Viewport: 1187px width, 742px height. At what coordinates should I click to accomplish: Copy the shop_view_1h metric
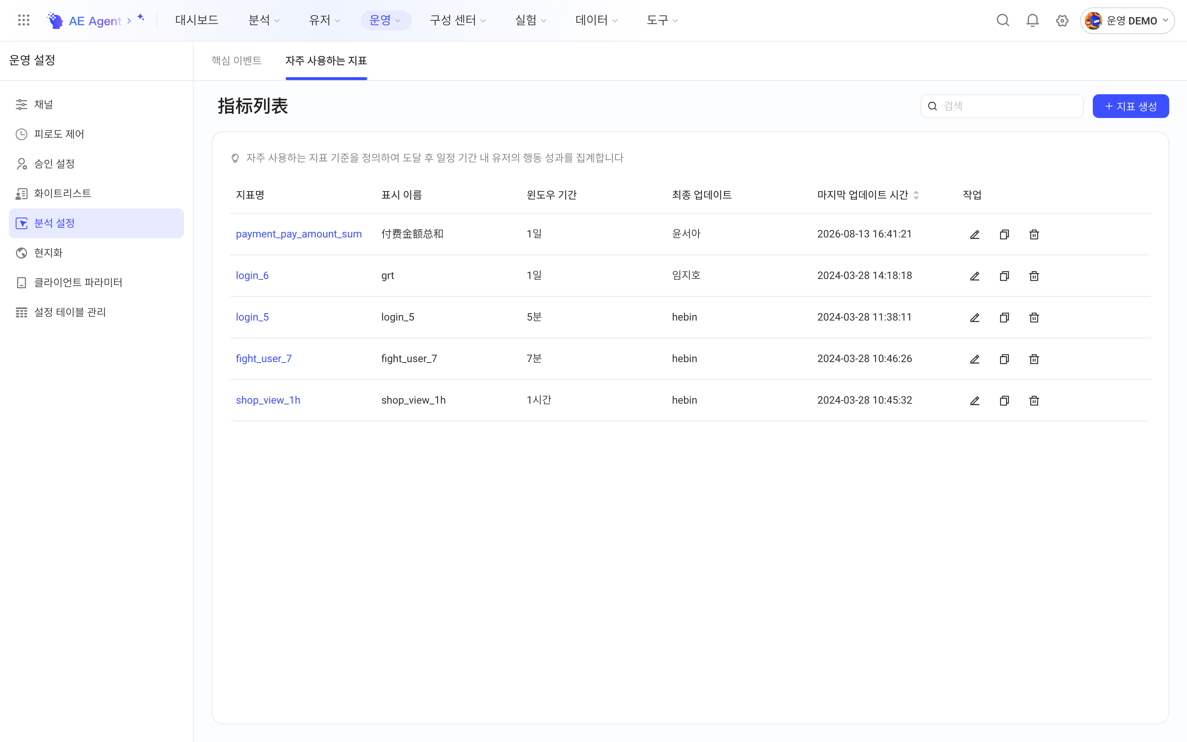(x=1004, y=400)
